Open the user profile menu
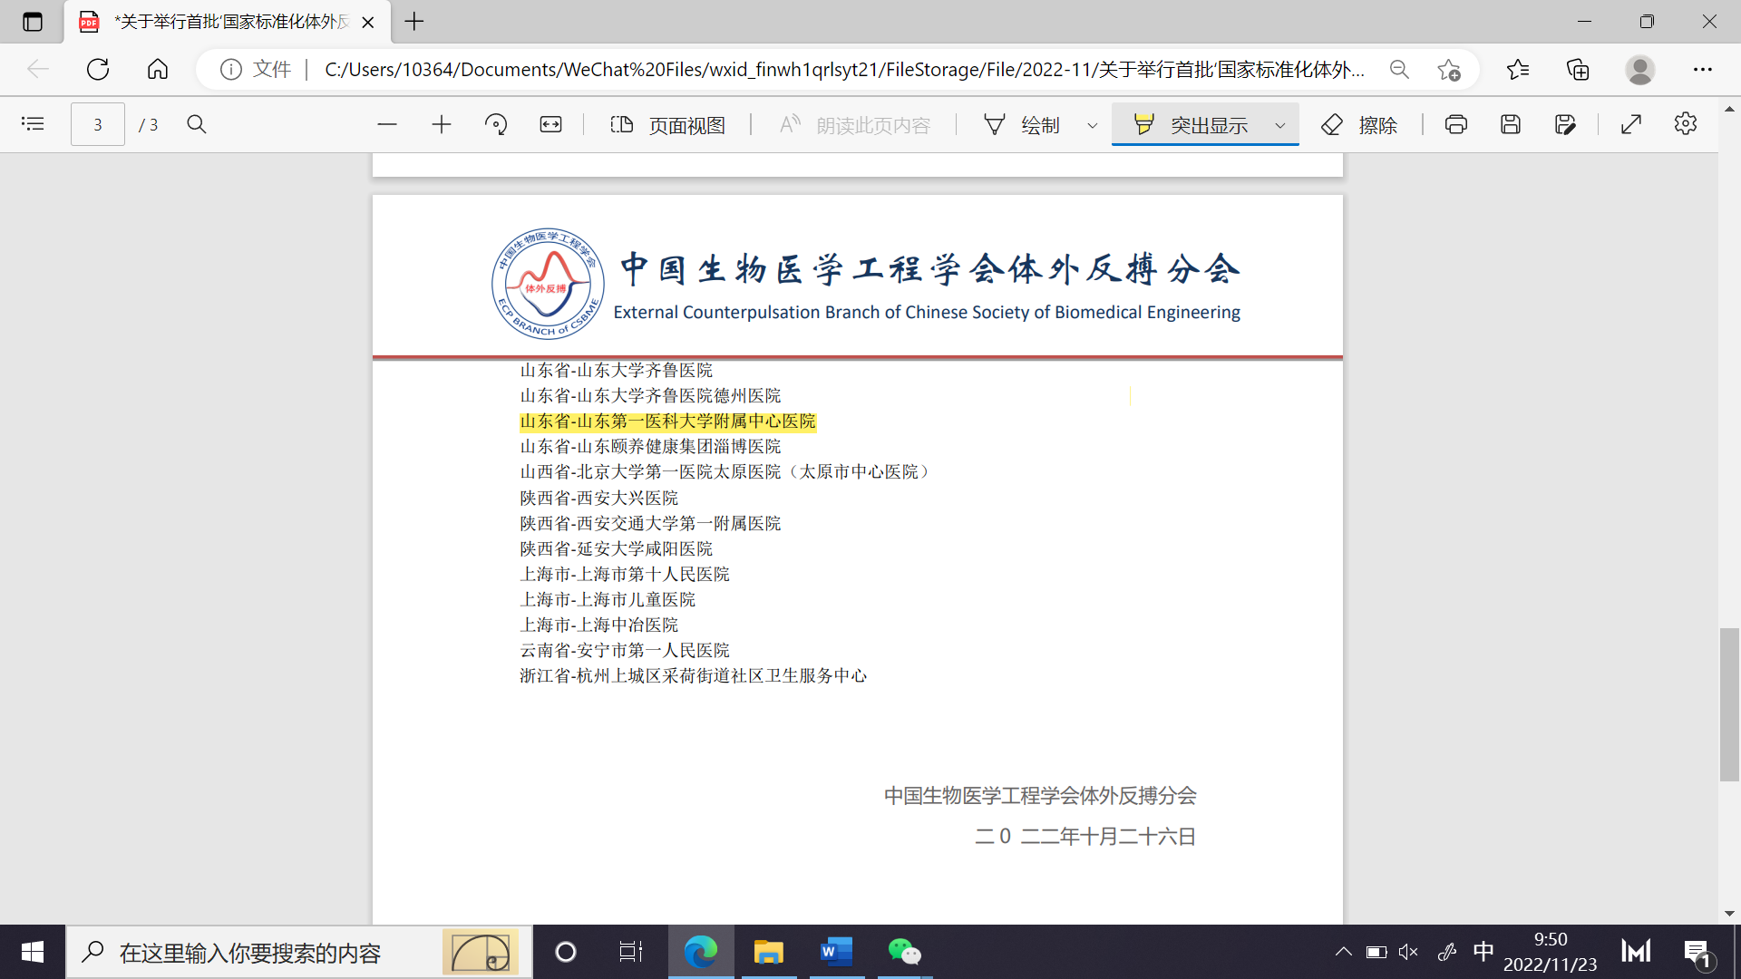The height and width of the screenshot is (979, 1741). pos(1639,70)
